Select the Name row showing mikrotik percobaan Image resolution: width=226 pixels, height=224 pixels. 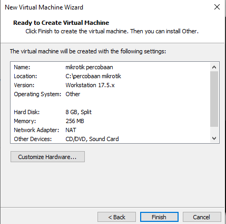click(x=110, y=67)
